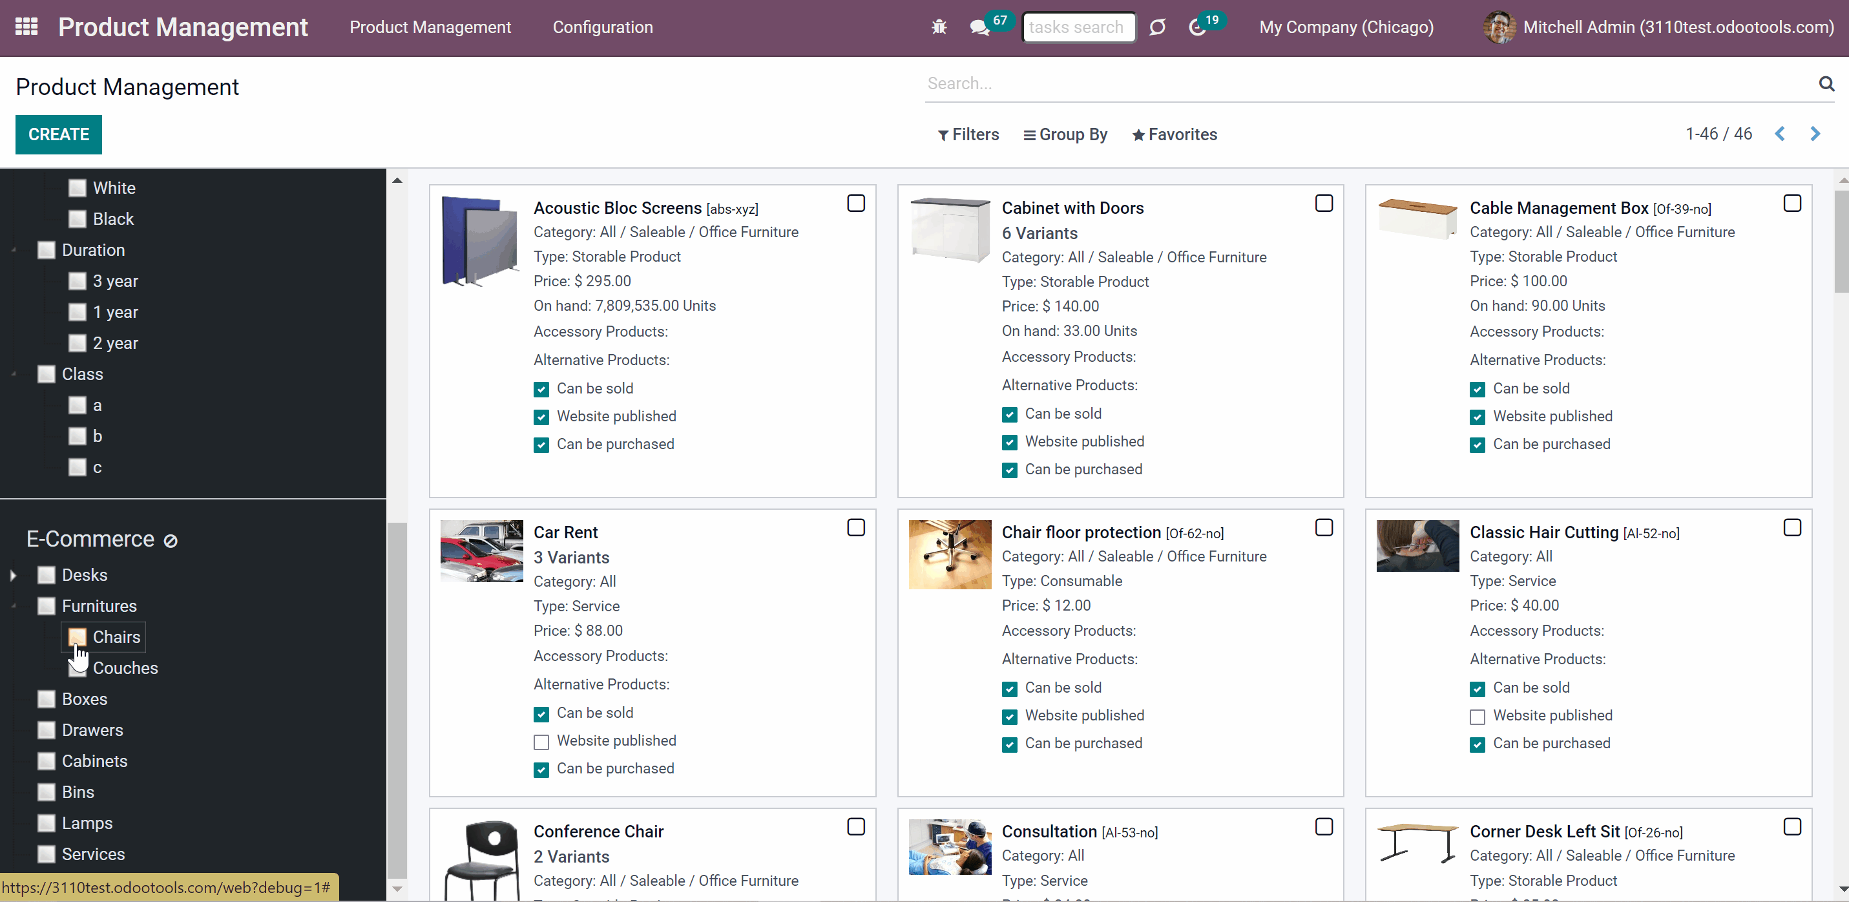Check the White color filter checkbox
This screenshot has width=1849, height=902.
coord(78,188)
